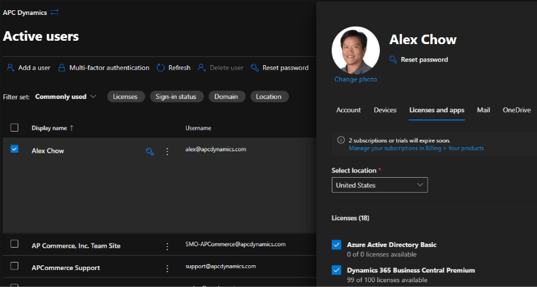Open the Licenses filter pill

coord(125,96)
